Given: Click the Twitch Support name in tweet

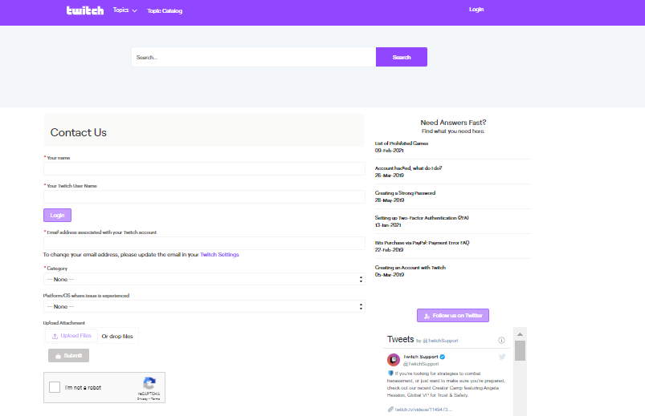Looking at the screenshot, I should [421, 357].
